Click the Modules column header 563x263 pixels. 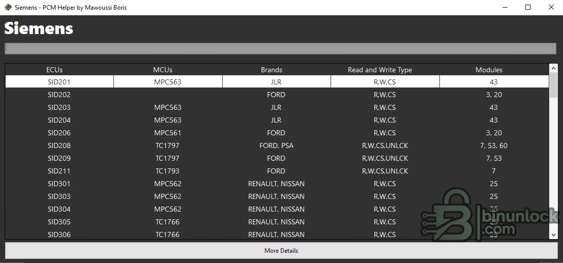pyautogui.click(x=489, y=70)
